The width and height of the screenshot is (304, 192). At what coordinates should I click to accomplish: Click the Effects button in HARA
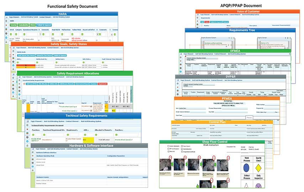click(33, 25)
